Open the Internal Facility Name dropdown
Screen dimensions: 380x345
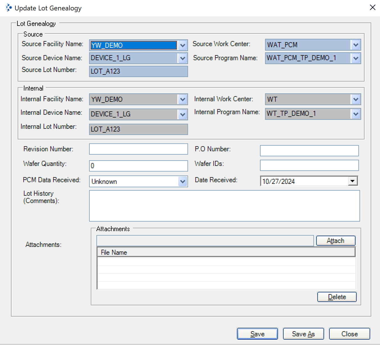pyautogui.click(x=183, y=99)
